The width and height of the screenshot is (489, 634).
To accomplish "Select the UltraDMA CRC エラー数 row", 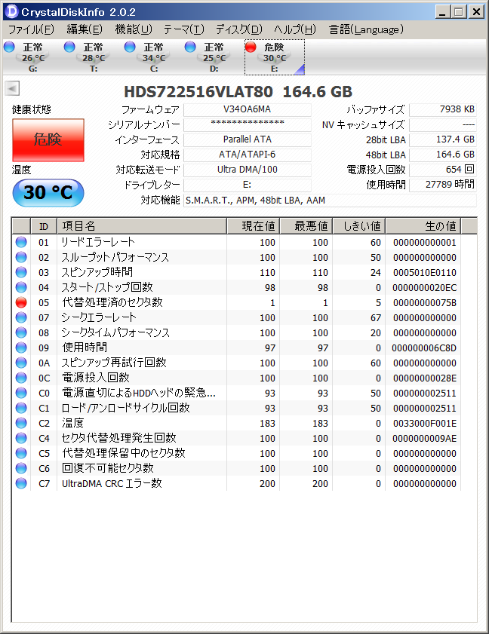I will click(x=236, y=483).
